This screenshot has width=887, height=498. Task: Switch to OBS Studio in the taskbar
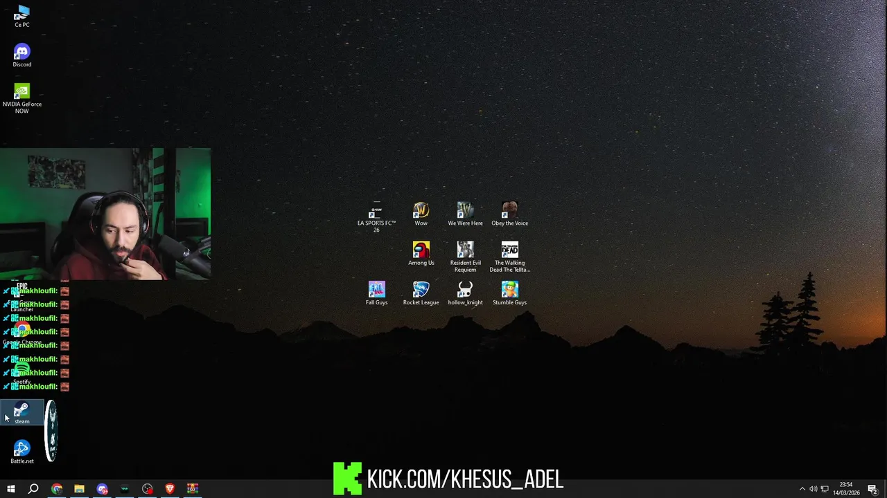(x=147, y=489)
